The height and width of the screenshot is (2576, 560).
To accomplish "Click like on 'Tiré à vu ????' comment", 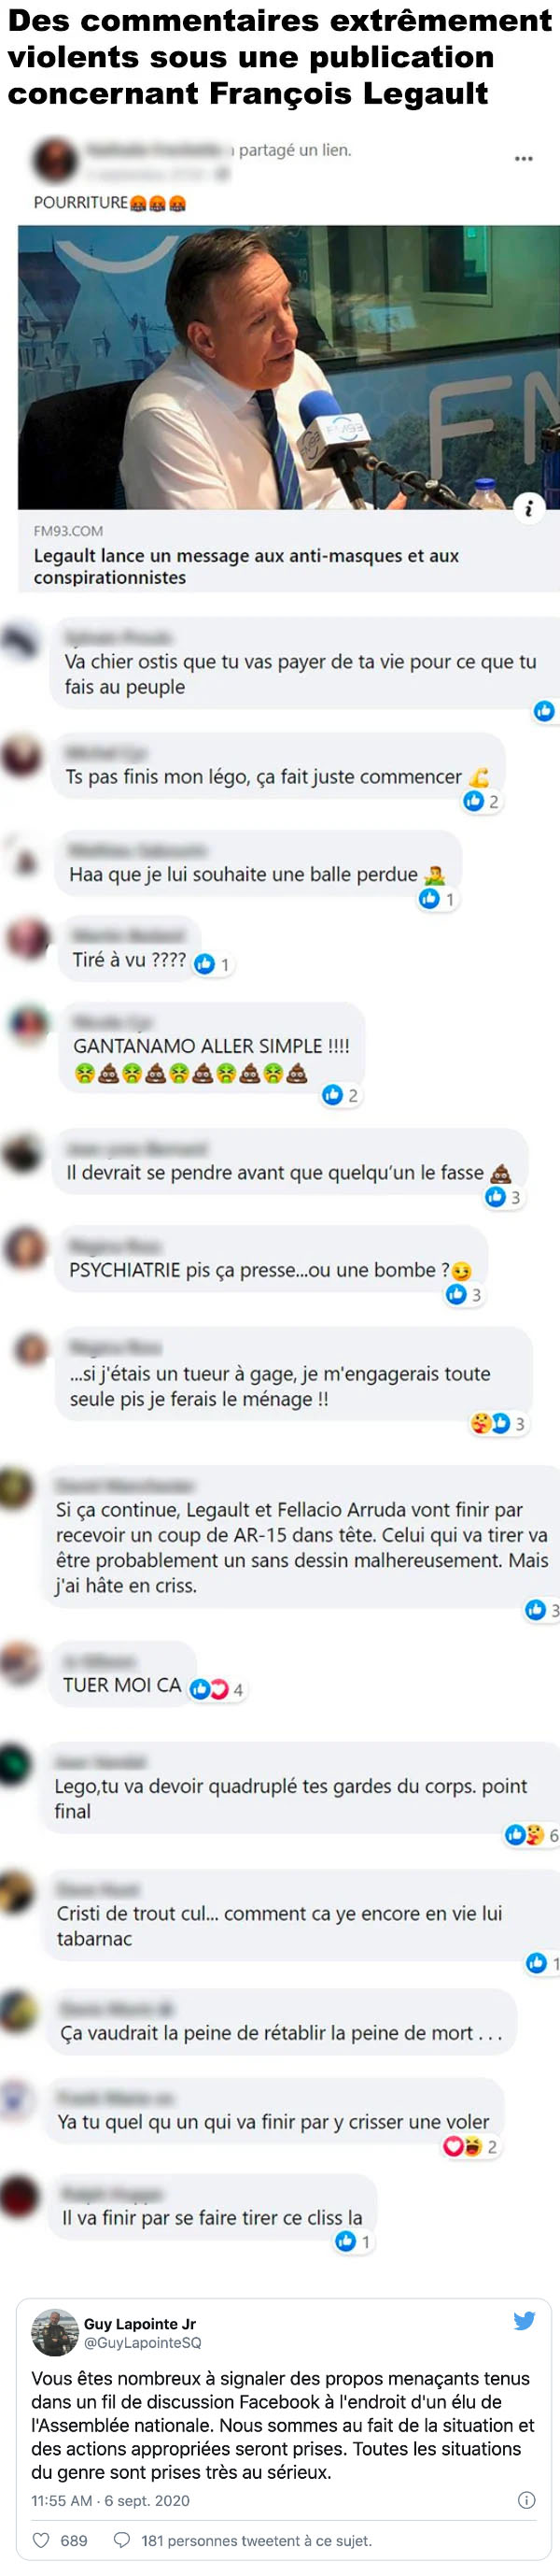I will pyautogui.click(x=212, y=964).
